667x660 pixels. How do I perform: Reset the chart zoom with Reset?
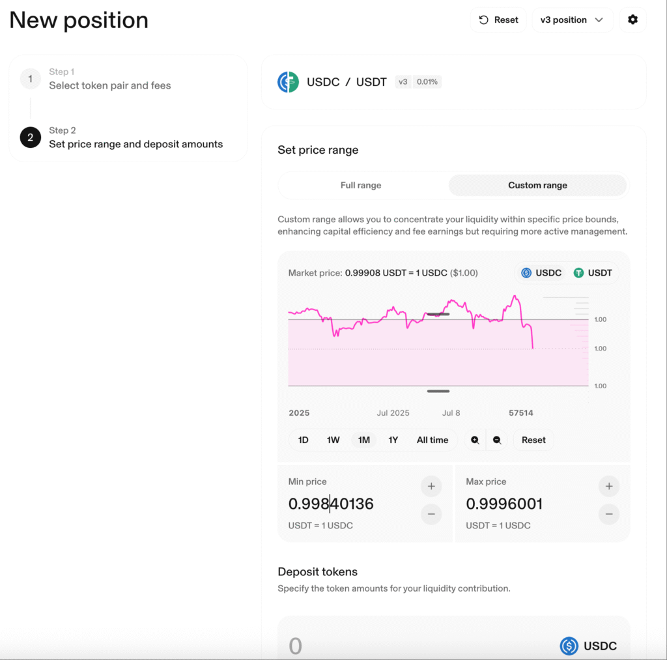point(533,440)
